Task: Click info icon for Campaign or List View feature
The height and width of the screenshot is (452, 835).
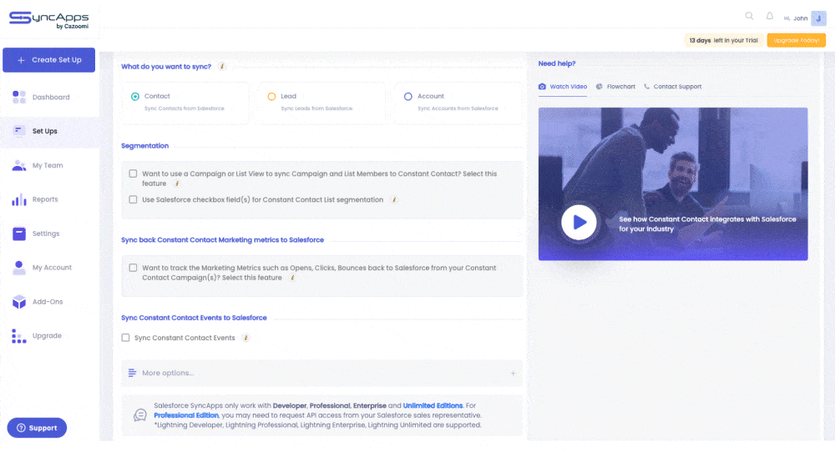Action: [177, 183]
